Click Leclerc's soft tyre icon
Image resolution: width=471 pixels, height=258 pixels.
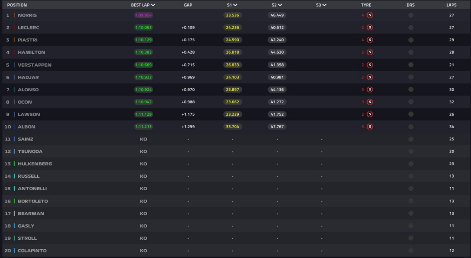370,28
